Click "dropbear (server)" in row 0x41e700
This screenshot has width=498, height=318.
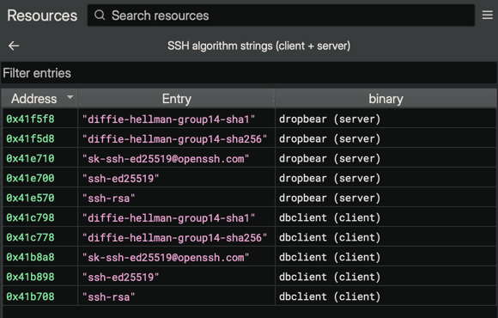click(330, 178)
